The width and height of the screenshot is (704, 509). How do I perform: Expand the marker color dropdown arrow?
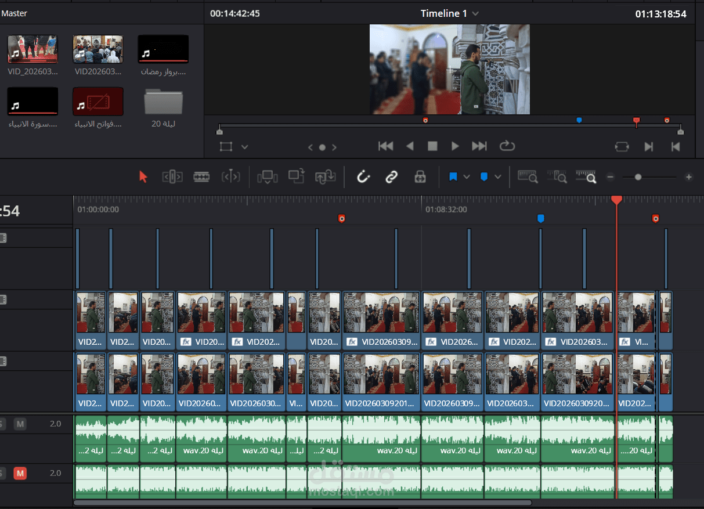click(498, 177)
